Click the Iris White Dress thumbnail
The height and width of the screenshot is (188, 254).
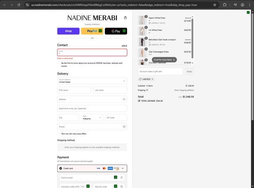click(x=142, y=31)
